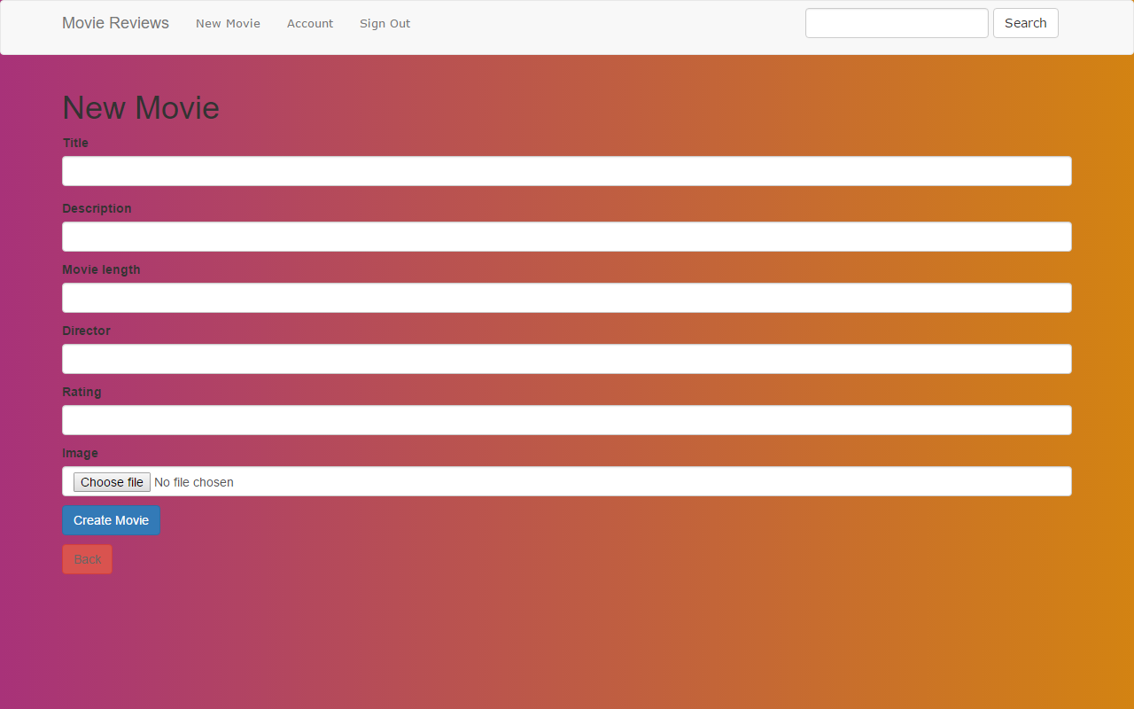Click the "Description" label

97,208
